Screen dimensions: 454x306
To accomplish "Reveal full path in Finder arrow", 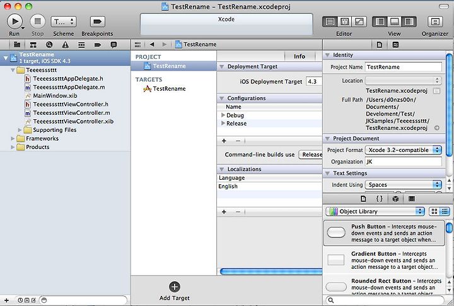I will point(437,128).
